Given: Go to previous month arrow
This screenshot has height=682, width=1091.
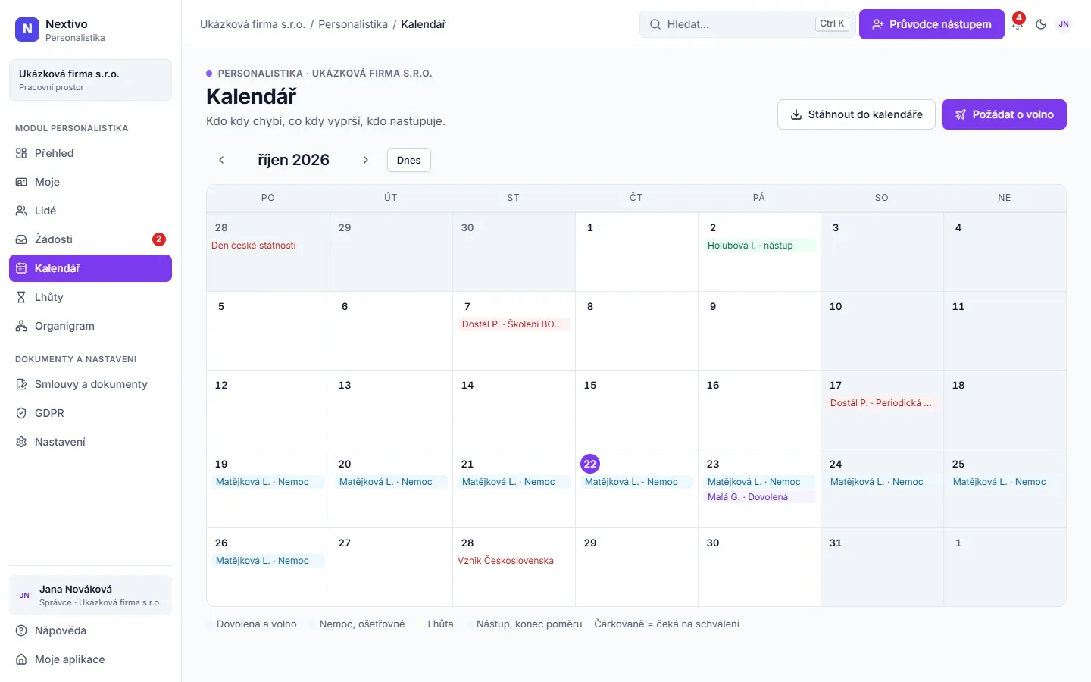Looking at the screenshot, I should (221, 160).
